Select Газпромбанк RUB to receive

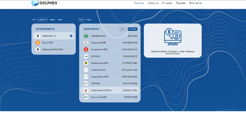[x=110, y=77]
